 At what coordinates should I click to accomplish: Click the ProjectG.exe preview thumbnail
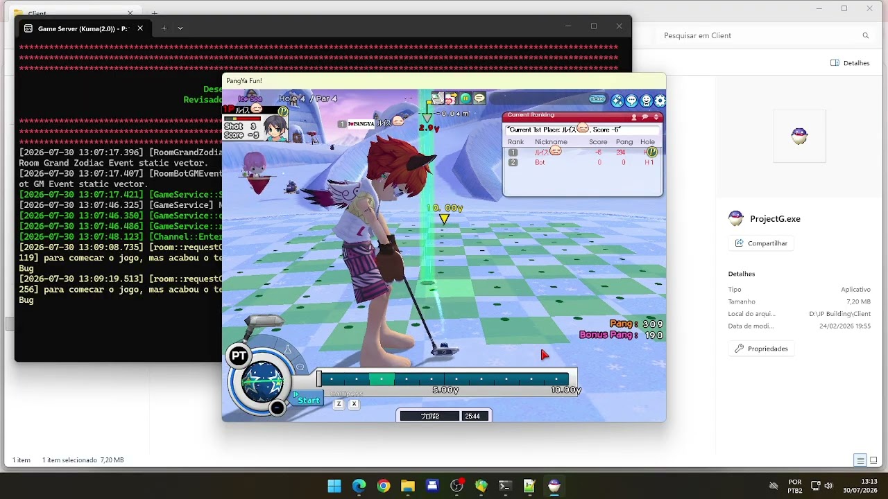[799, 136]
